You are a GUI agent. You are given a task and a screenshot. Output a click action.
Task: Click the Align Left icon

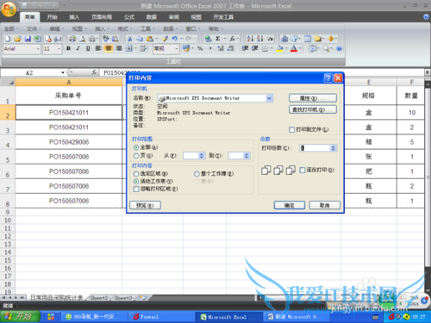(98, 48)
